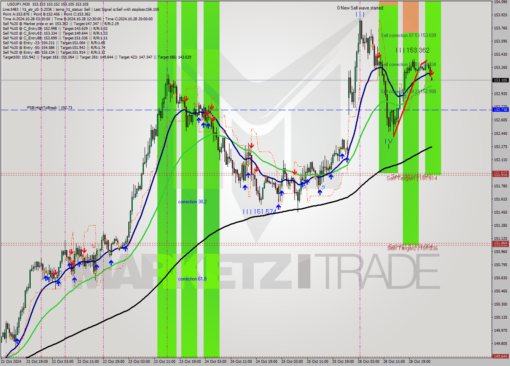Click the '28 Oct 11:00' time label
The width and height of the screenshot is (510, 366).
coord(394,362)
